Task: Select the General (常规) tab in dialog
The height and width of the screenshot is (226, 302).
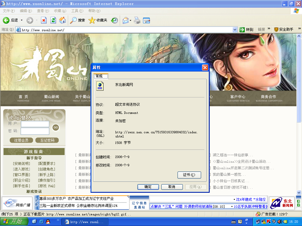Action: click(101, 76)
